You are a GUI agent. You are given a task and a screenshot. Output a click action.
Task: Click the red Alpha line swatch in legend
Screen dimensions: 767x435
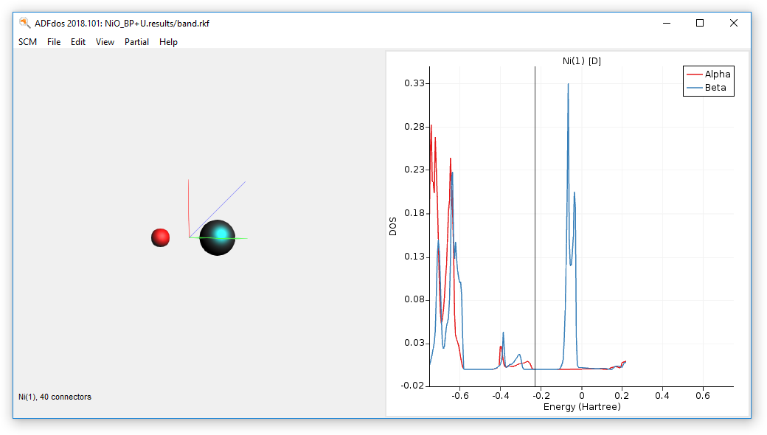click(x=694, y=74)
